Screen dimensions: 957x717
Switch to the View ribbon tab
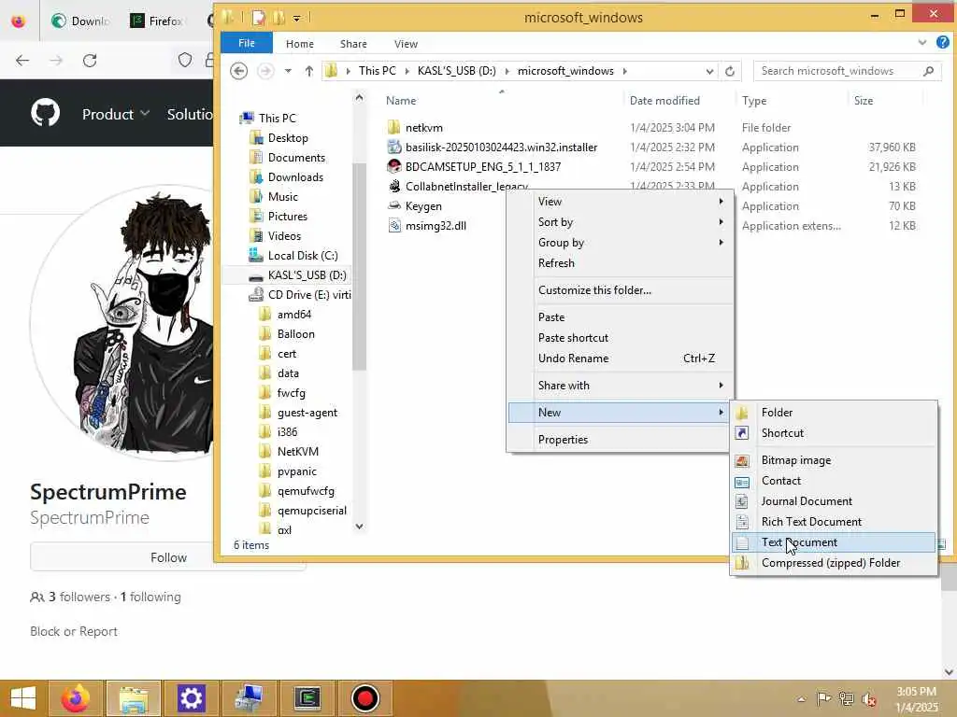(406, 44)
